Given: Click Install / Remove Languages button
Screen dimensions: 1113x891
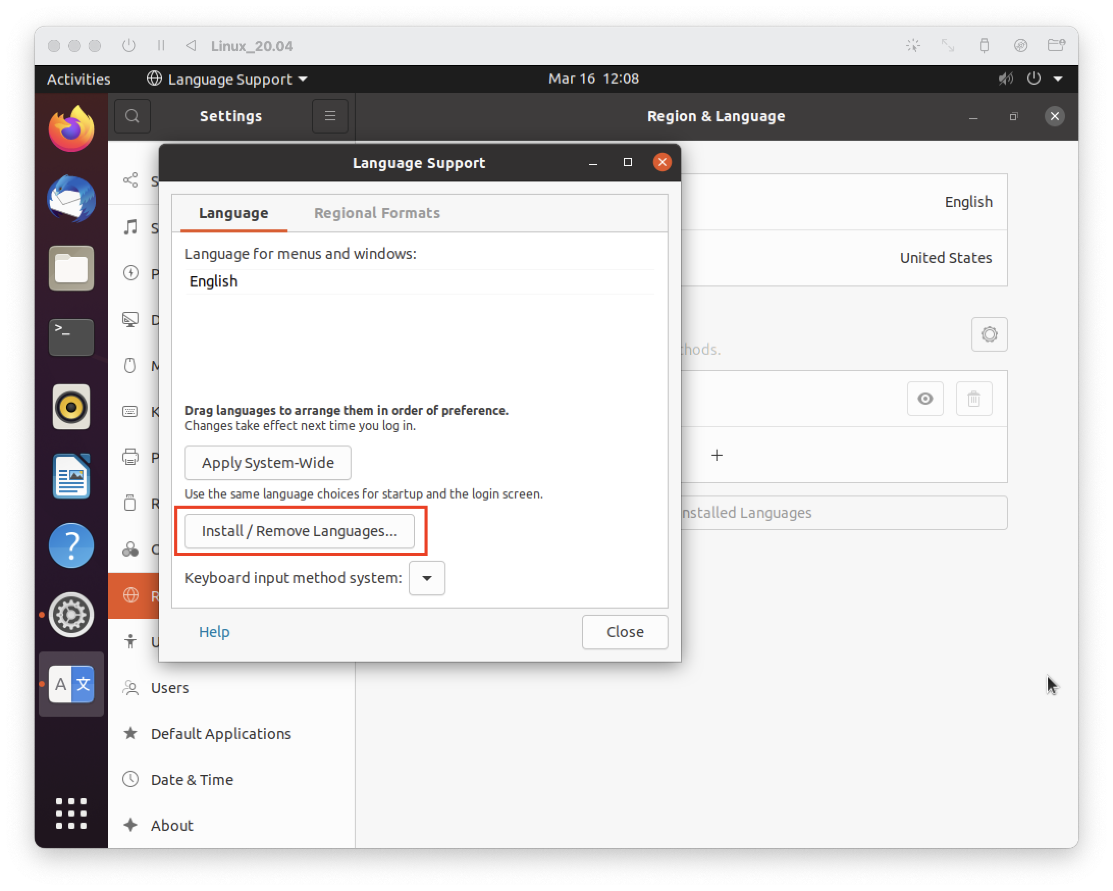Looking at the screenshot, I should click(x=300, y=531).
